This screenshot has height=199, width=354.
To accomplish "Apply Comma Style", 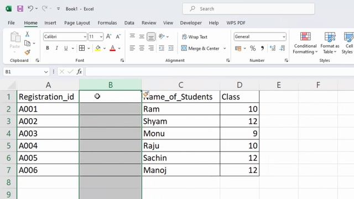I will [x=262, y=48].
